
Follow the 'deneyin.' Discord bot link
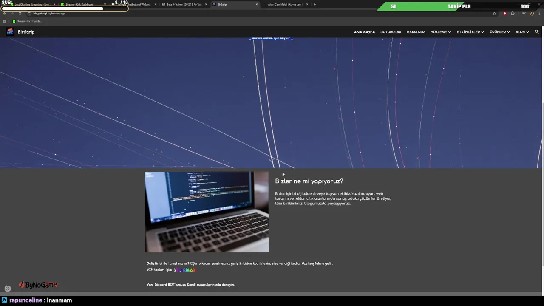pyautogui.click(x=228, y=285)
